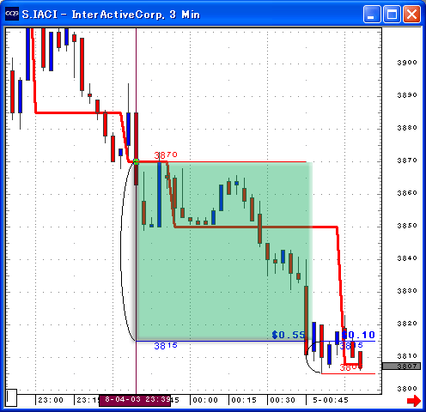Viewport: 426px width, 412px height.
Task: Click the 00:30 time axis label
Action: [283, 400]
